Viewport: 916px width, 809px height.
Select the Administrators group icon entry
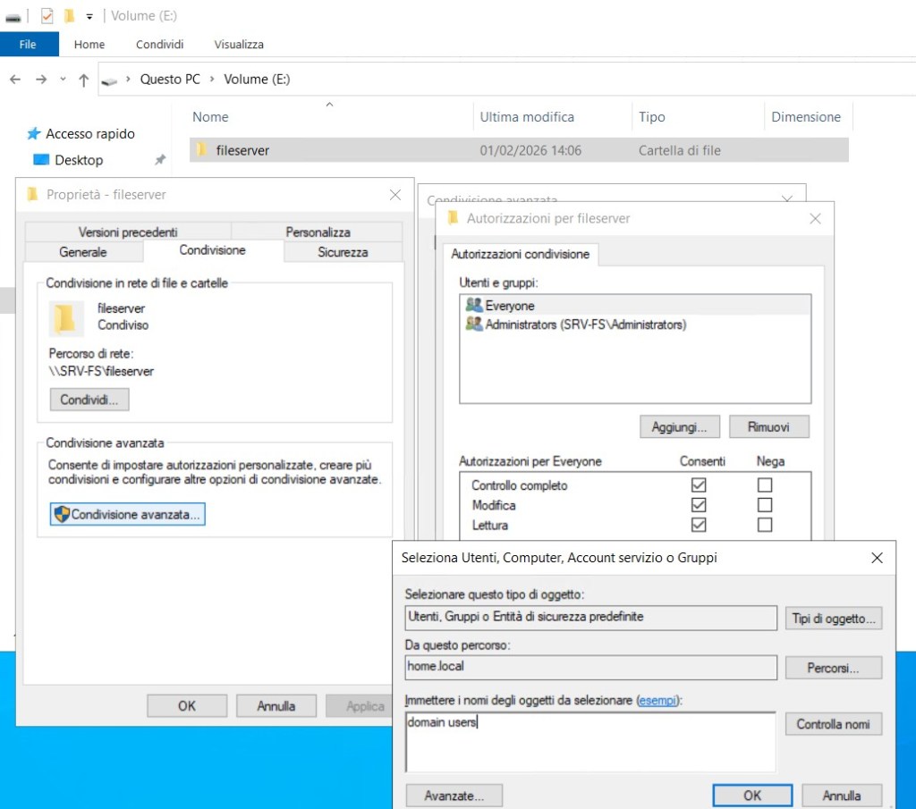coord(474,324)
